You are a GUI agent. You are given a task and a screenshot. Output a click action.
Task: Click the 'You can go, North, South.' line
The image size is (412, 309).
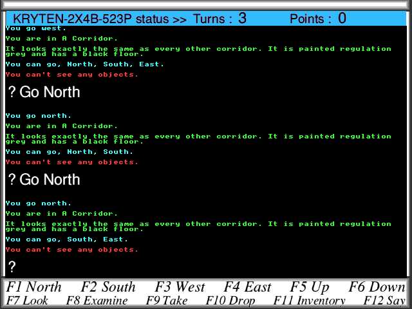click(x=70, y=152)
